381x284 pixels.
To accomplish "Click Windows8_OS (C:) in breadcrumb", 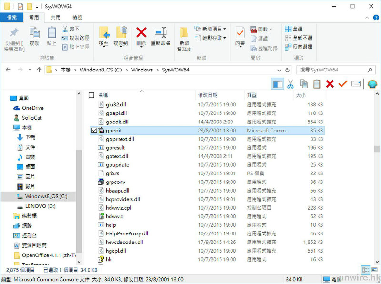I will click(x=101, y=70).
